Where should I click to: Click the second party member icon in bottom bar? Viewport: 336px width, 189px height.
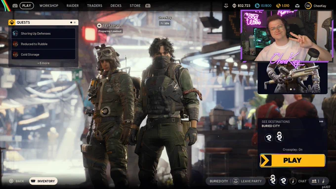click(x=283, y=181)
